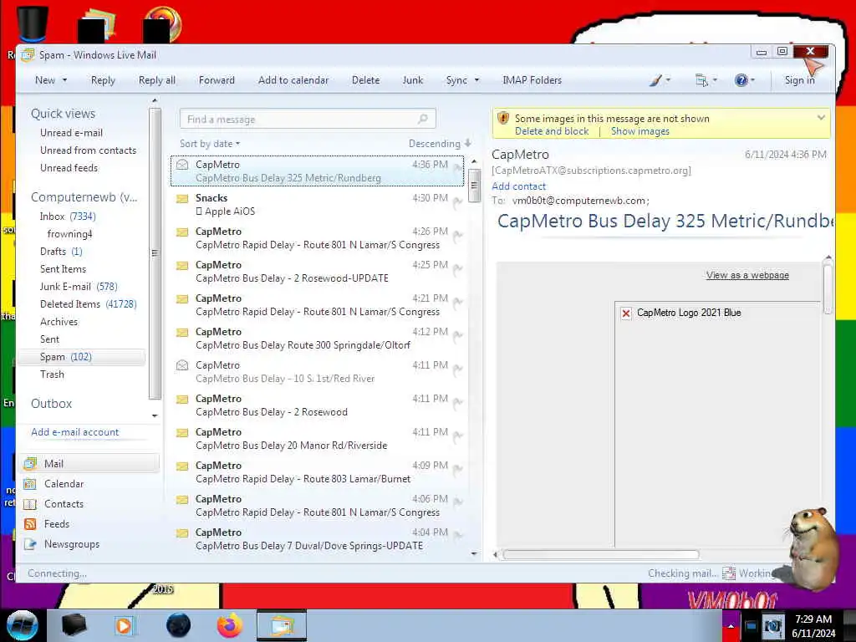Open the blue Help icon

(x=741, y=80)
